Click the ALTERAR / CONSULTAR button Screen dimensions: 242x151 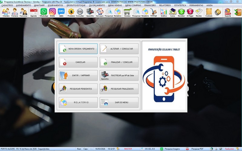[x=119, y=49]
